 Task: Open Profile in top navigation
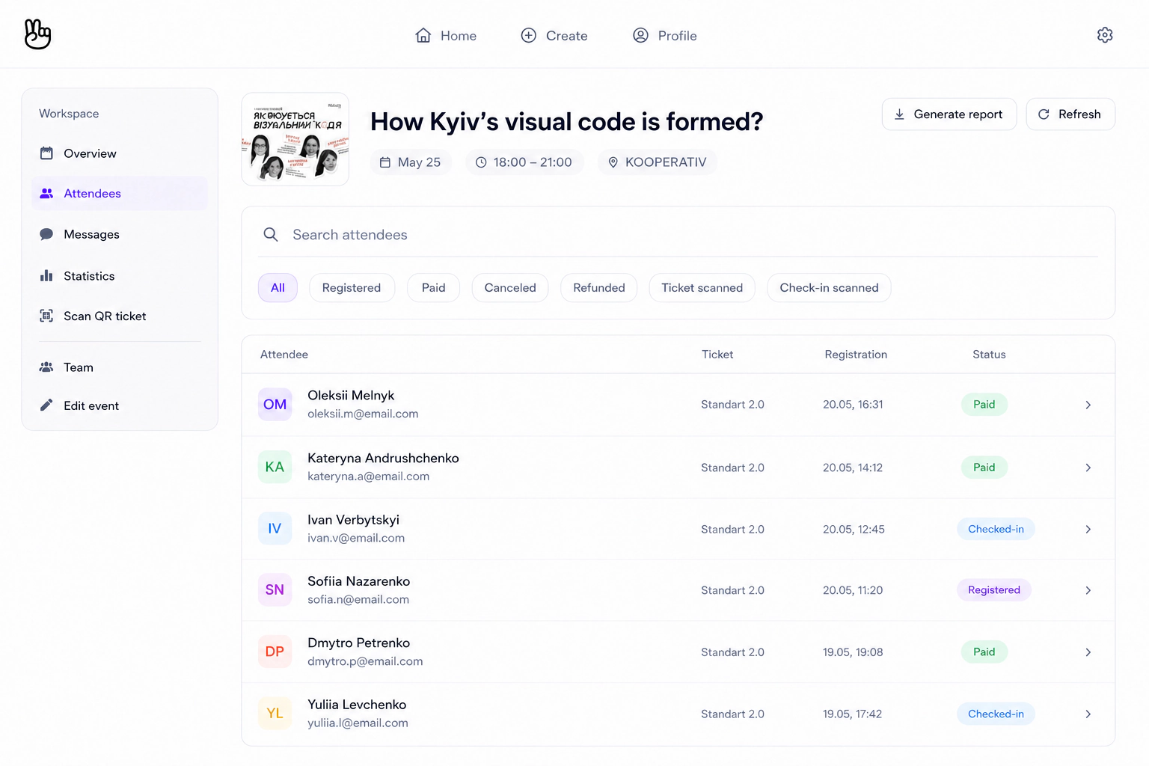(664, 36)
